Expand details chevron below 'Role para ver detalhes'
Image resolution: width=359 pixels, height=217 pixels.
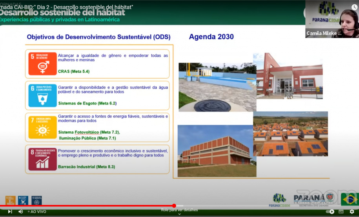click(180, 214)
